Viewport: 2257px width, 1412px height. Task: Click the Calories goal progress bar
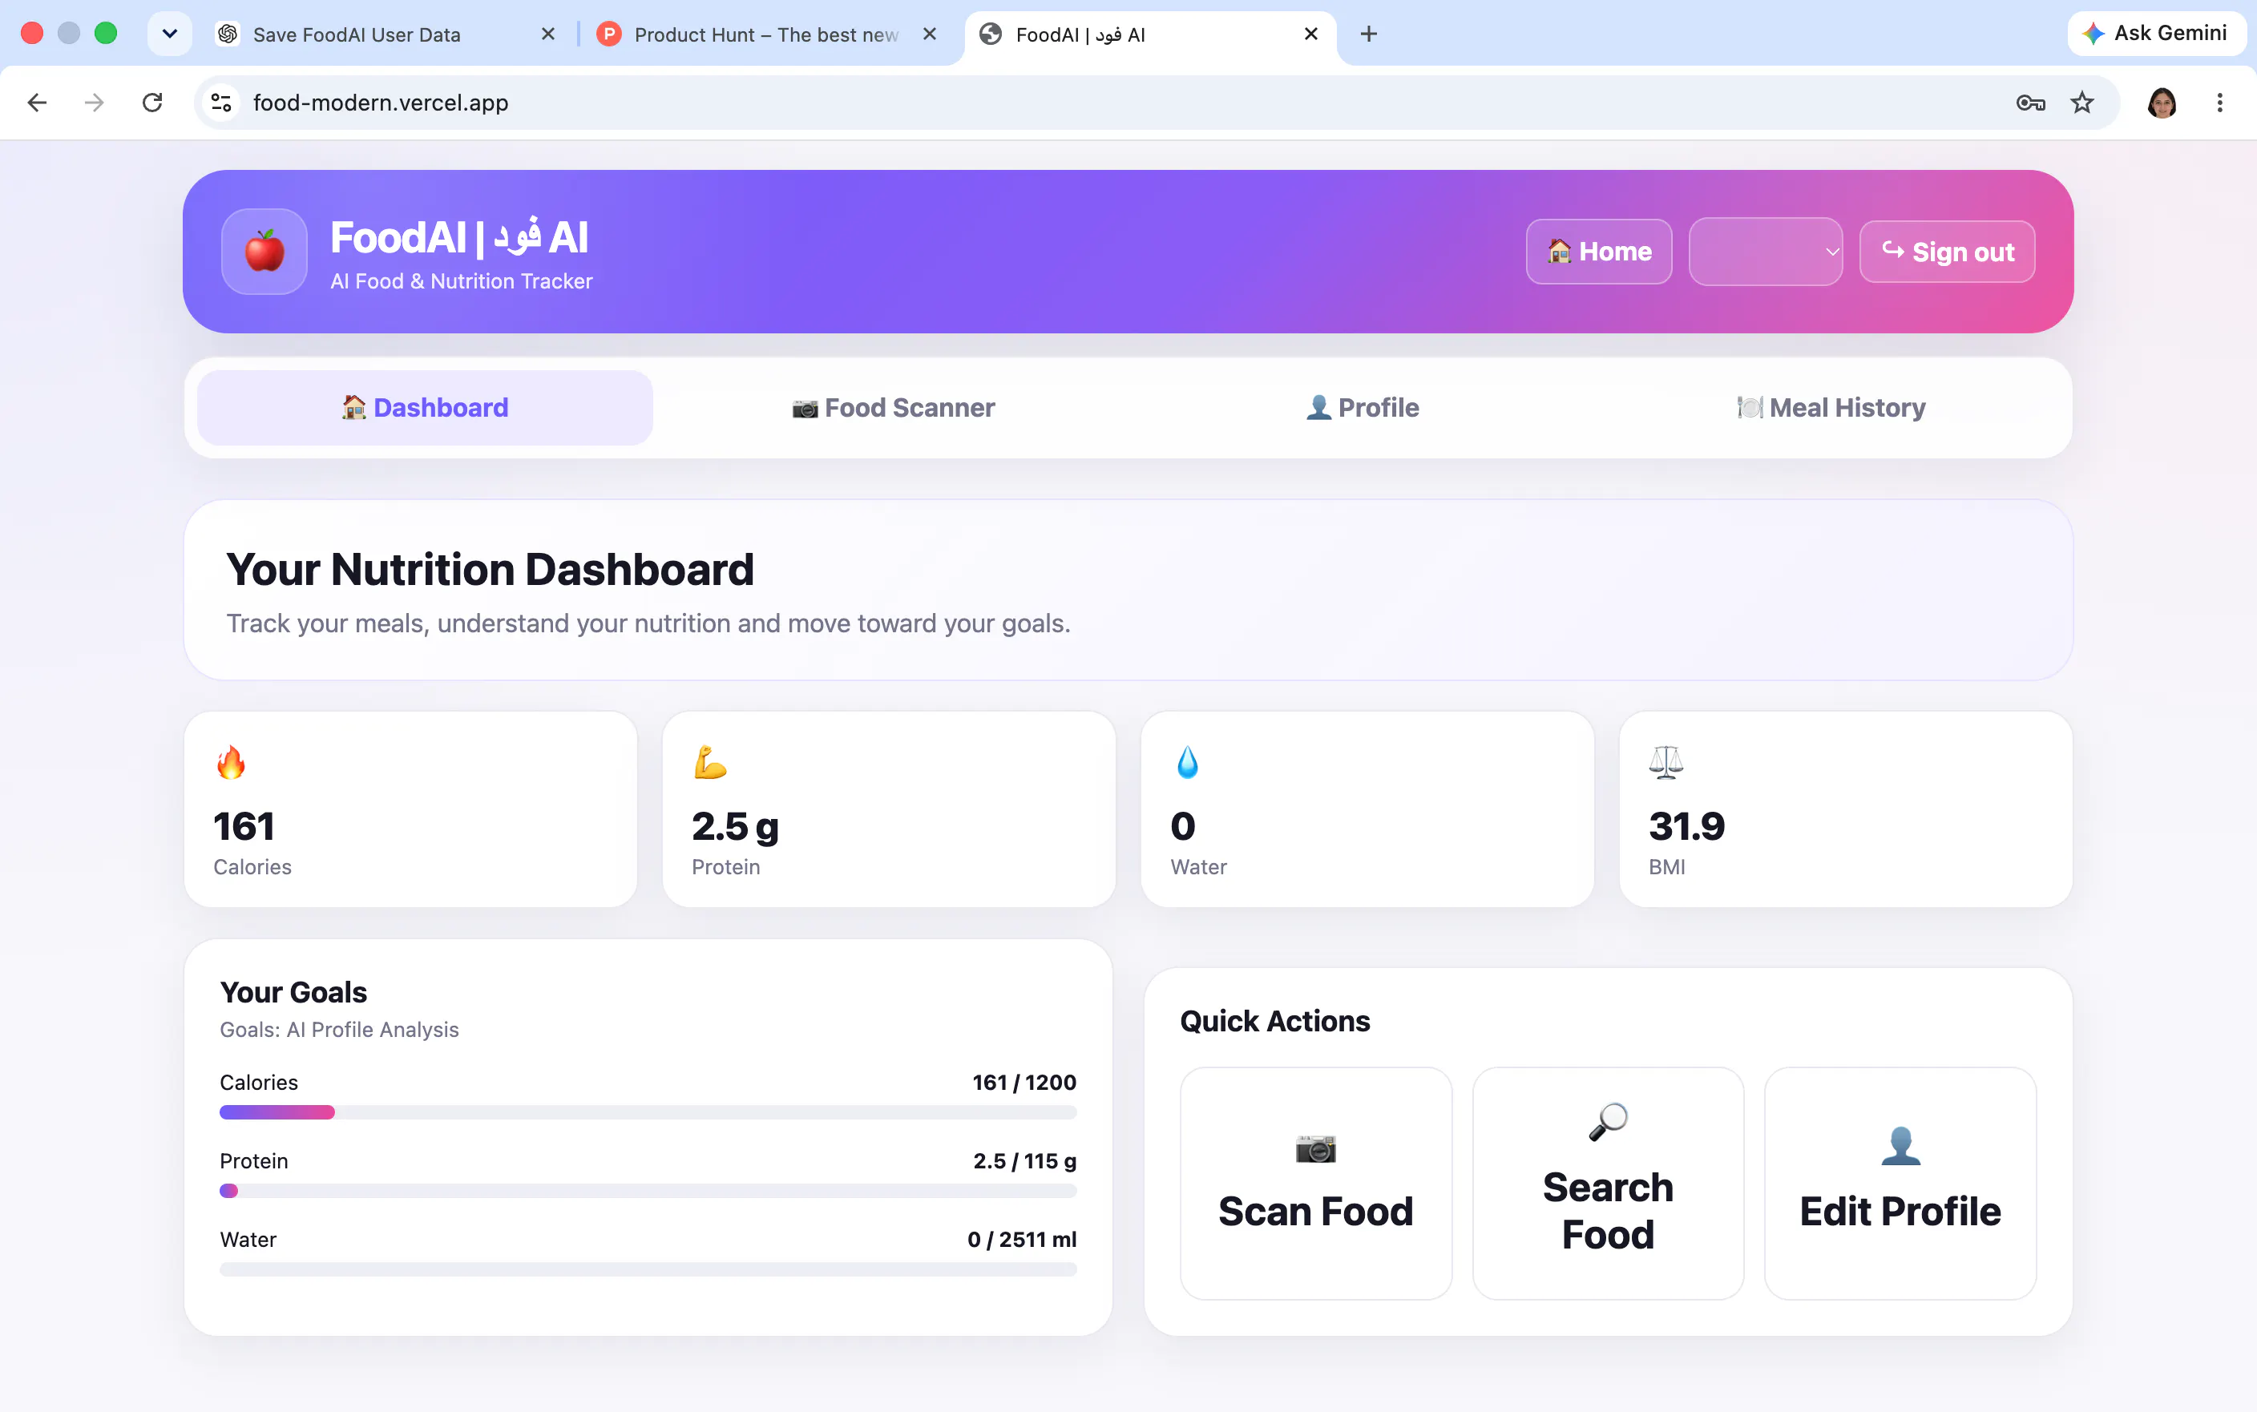coord(648,1112)
